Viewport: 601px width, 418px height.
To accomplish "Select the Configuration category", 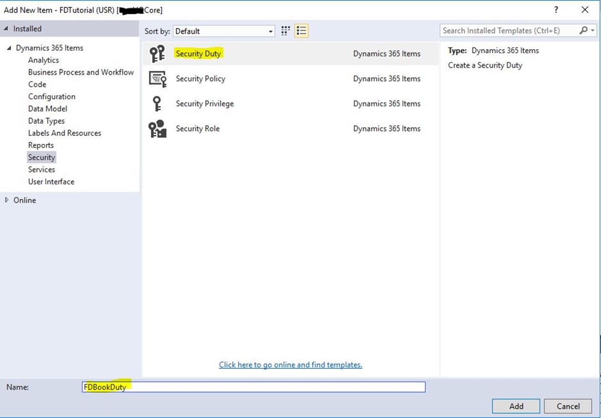I will (x=52, y=97).
